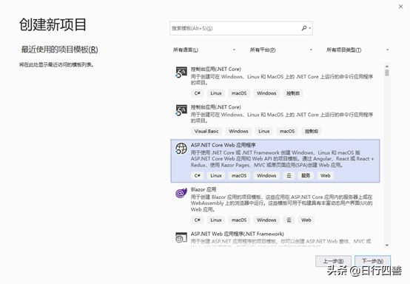
Task: Click the 最近使用的项目模板(R) heading
Action: click(x=60, y=50)
